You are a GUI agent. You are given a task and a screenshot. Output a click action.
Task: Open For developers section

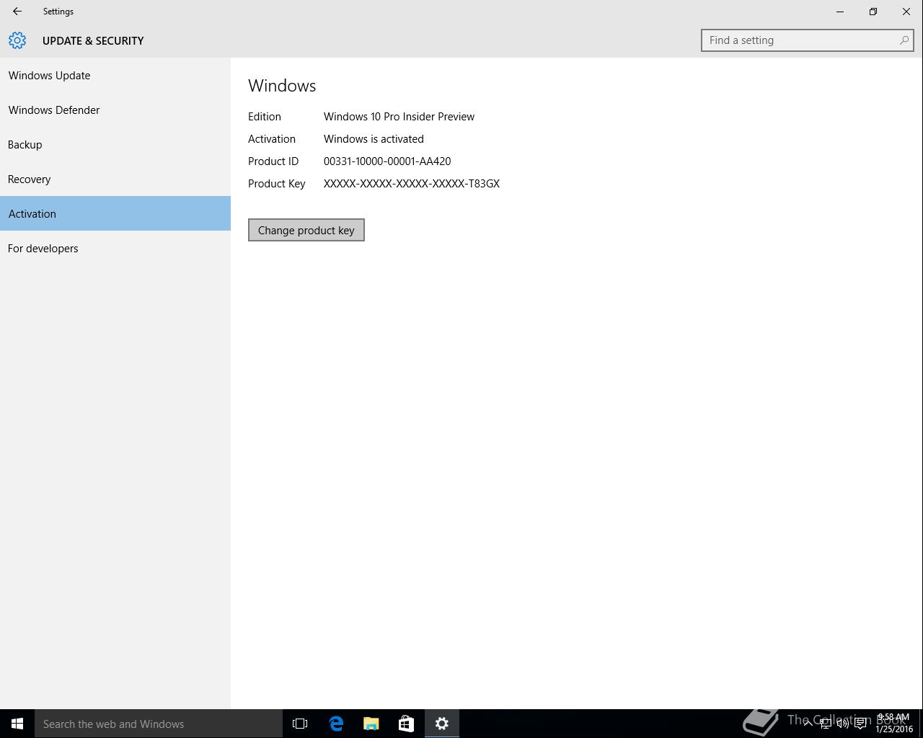pyautogui.click(x=115, y=248)
